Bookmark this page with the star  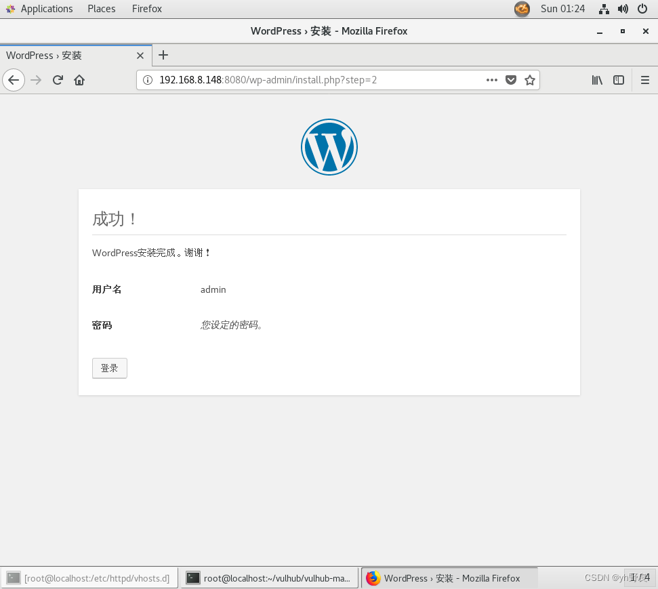530,80
